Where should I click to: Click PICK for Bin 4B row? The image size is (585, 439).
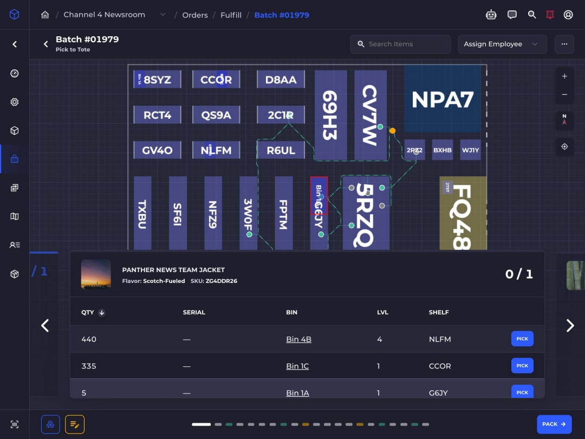click(x=522, y=339)
